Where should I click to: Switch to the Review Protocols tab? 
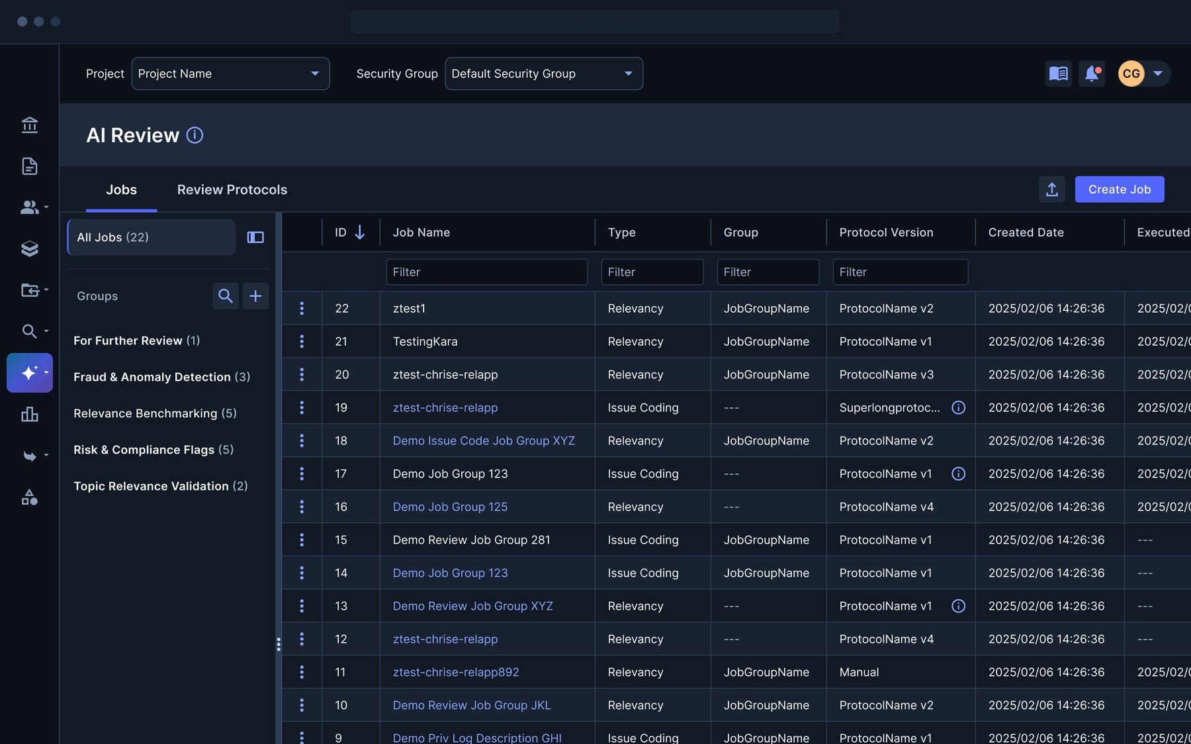pos(232,190)
